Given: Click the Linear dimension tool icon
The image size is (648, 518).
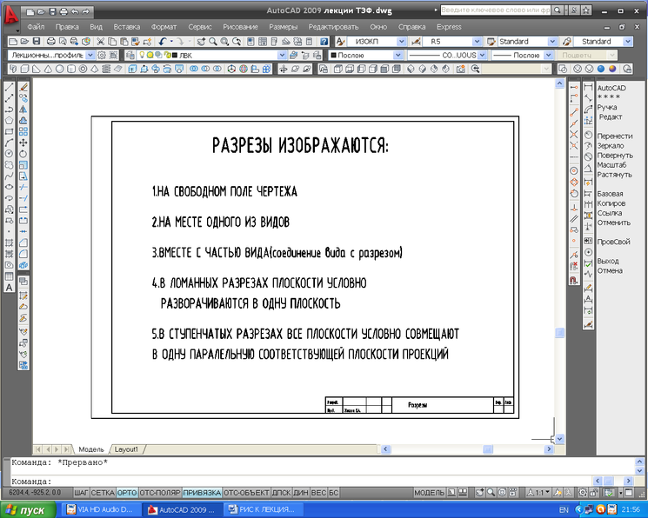Looking at the screenshot, I should [589, 88].
